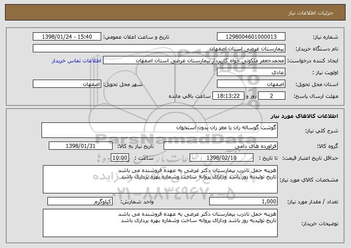The height and width of the screenshot is (248, 351).
Task: Click the توضیحات خریدار label
Action: 320,223
